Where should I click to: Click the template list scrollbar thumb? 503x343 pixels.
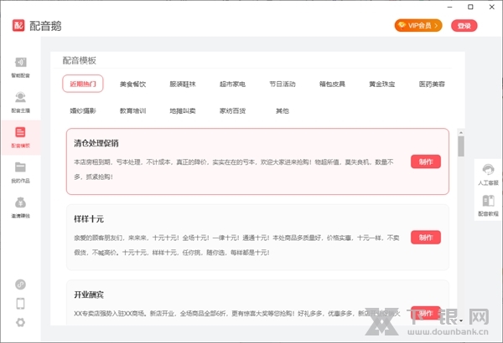461,146
